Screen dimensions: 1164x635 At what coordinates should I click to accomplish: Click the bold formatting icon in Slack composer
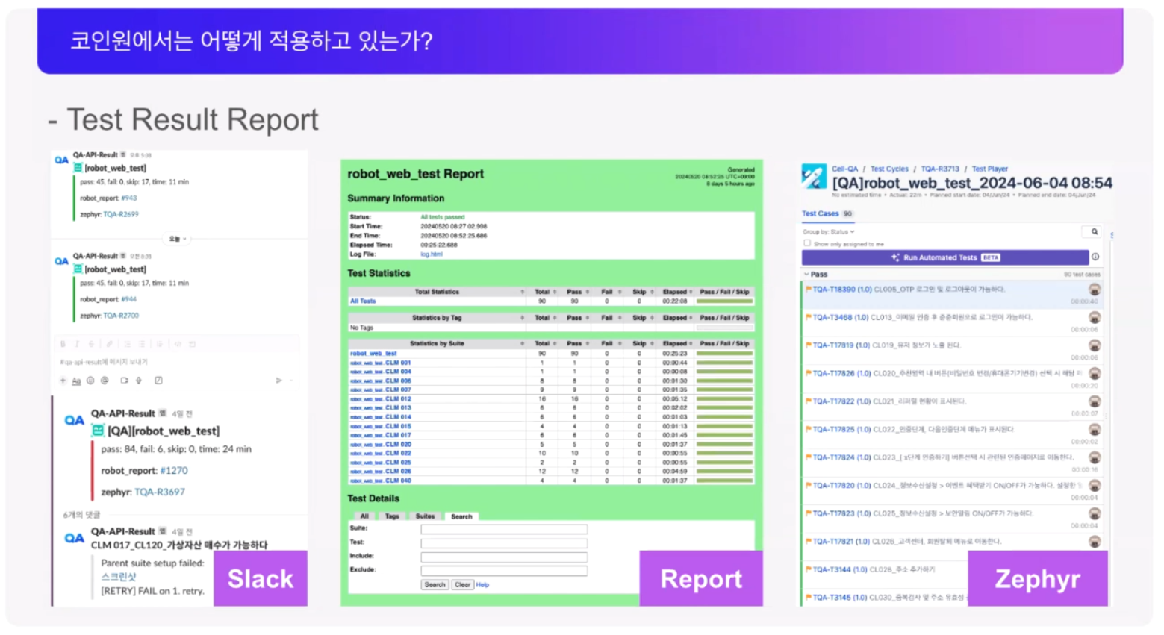pyautogui.click(x=63, y=344)
